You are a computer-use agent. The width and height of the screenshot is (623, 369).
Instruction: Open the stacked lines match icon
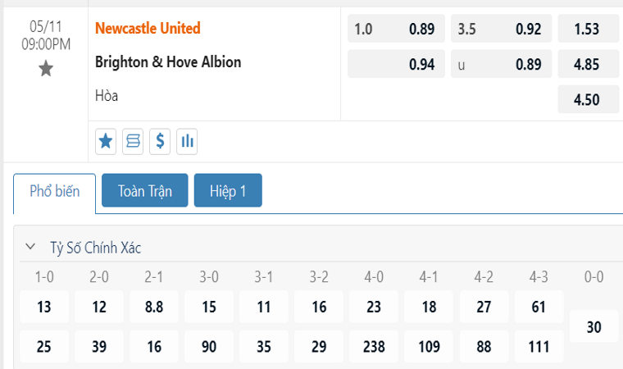(133, 142)
